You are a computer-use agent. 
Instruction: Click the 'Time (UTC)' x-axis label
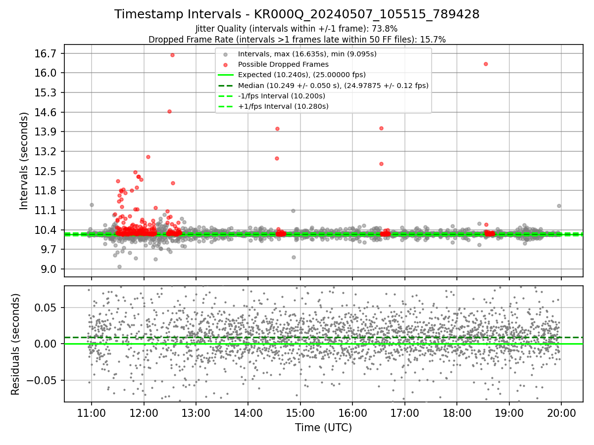pyautogui.click(x=323, y=428)
